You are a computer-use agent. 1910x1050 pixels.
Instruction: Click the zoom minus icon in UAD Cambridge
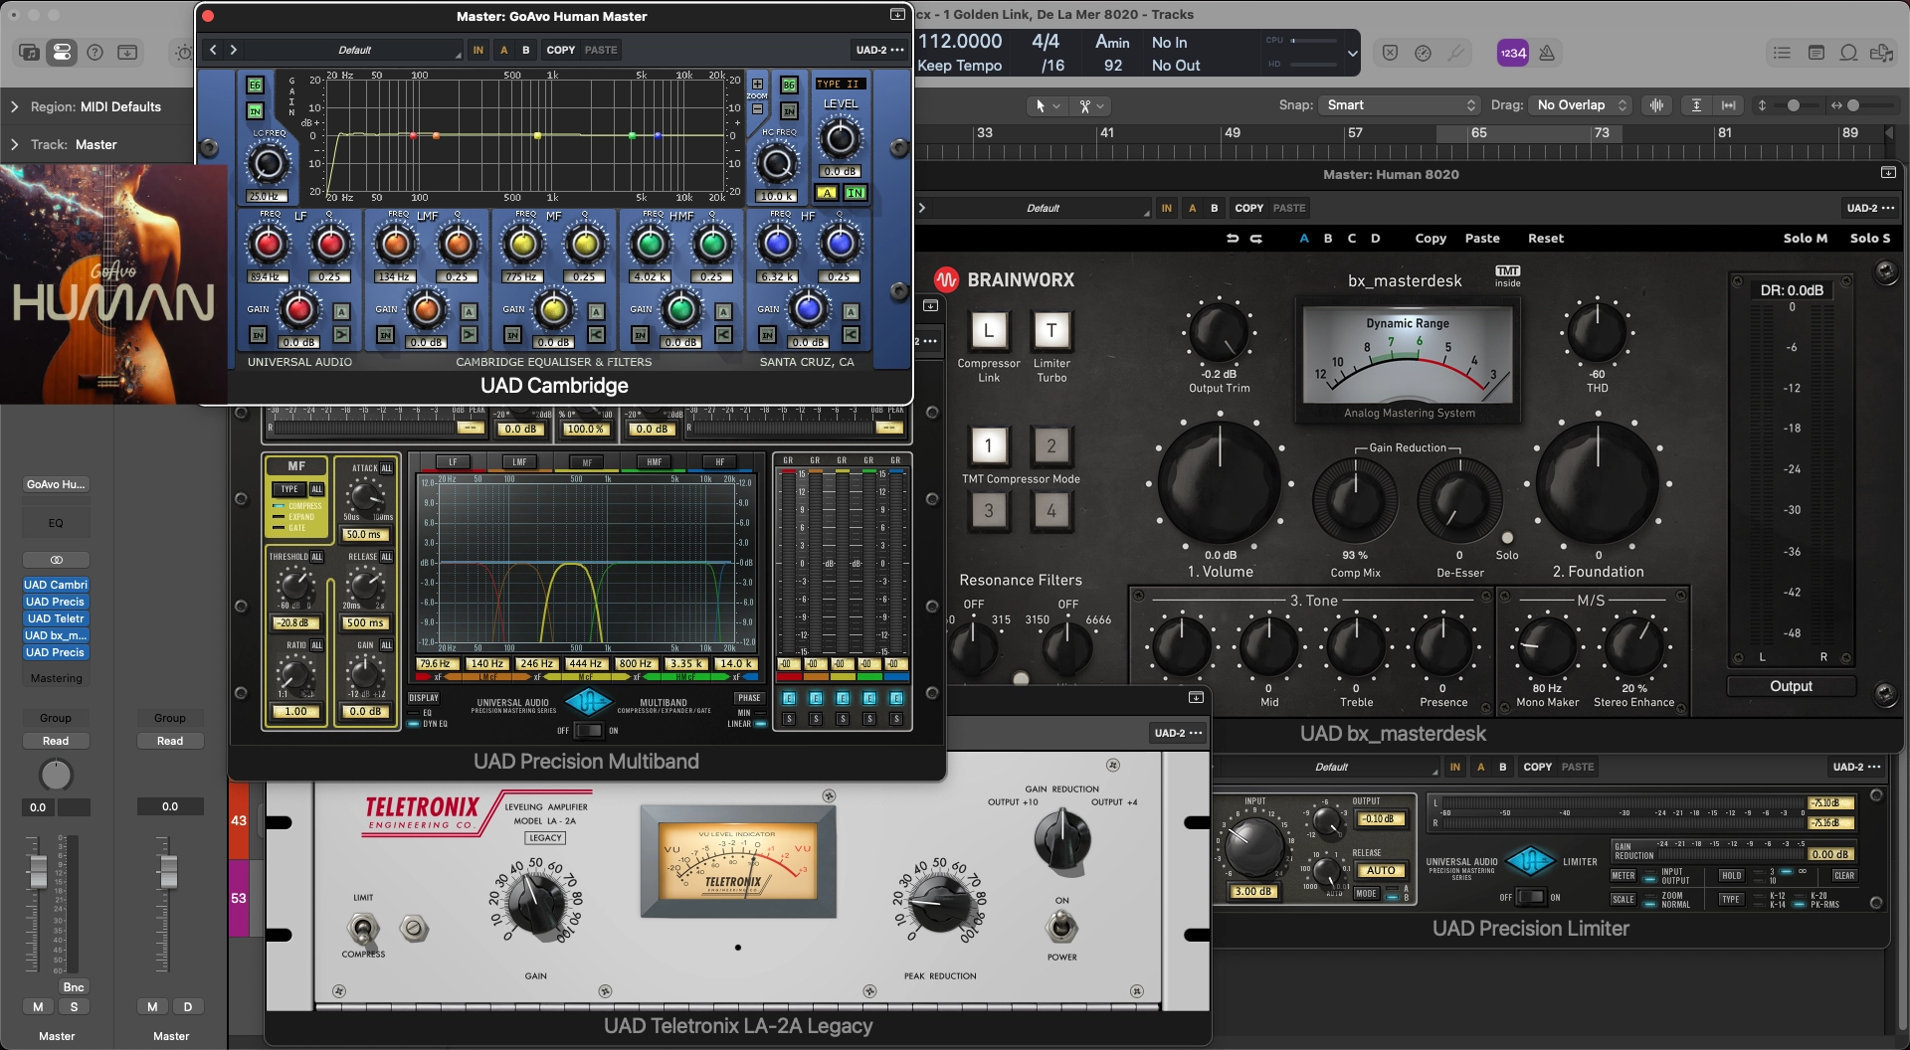tap(757, 109)
